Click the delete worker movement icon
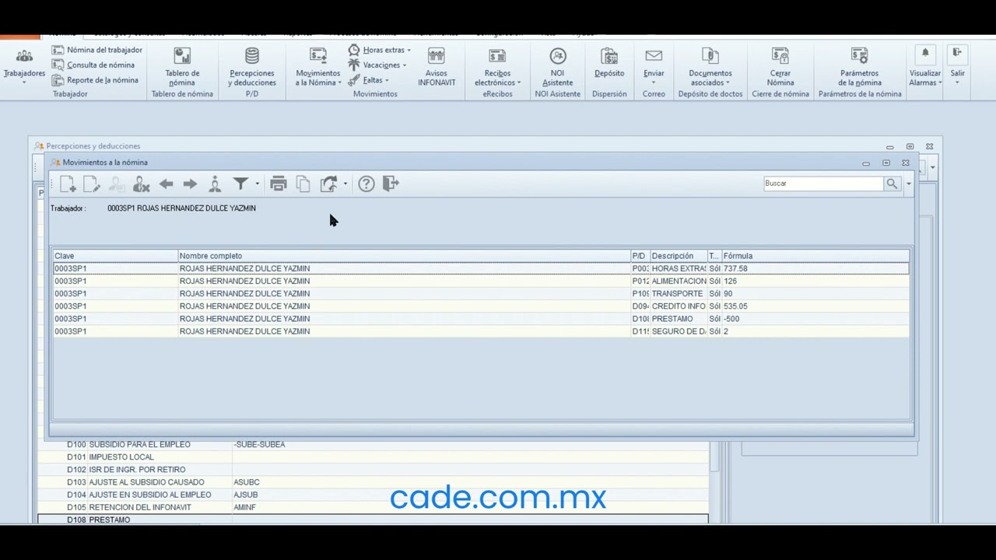This screenshot has height=560, width=996. click(x=141, y=184)
